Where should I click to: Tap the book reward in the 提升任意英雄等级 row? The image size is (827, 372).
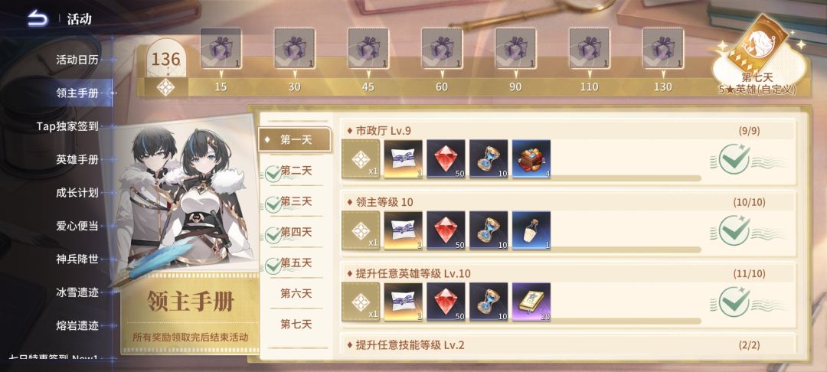[x=531, y=302]
